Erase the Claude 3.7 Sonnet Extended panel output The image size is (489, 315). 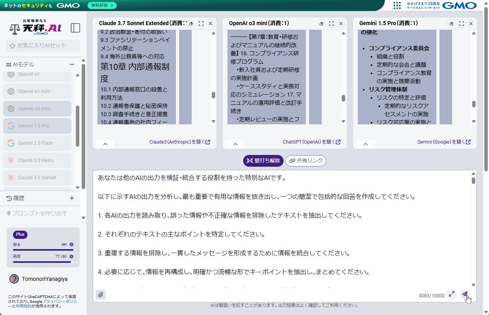coord(191,24)
